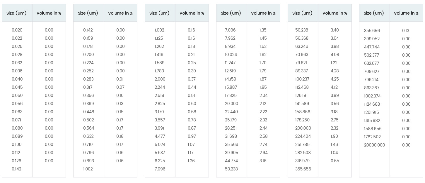The width and height of the screenshot is (425, 183).
Task: Select the size value 355.656 in last table
Action: [x=372, y=31]
